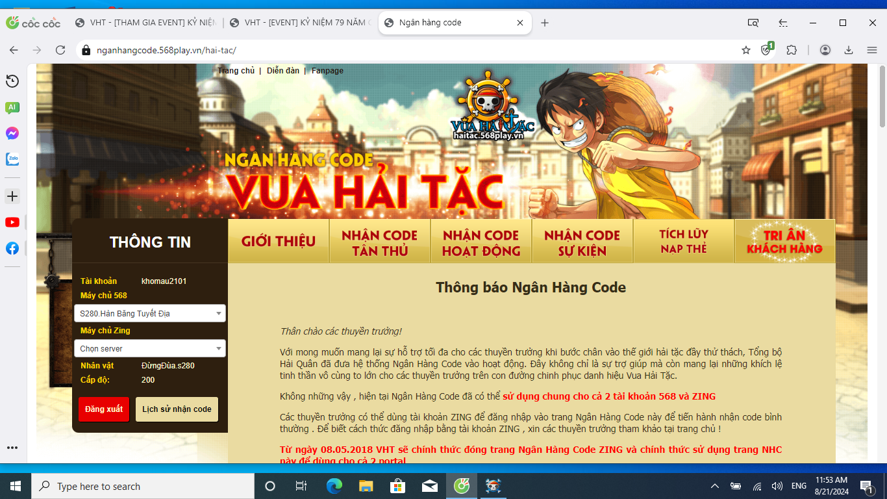Image resolution: width=887 pixels, height=499 pixels.
Task: Open YouTube from the sidebar
Action: click(12, 222)
